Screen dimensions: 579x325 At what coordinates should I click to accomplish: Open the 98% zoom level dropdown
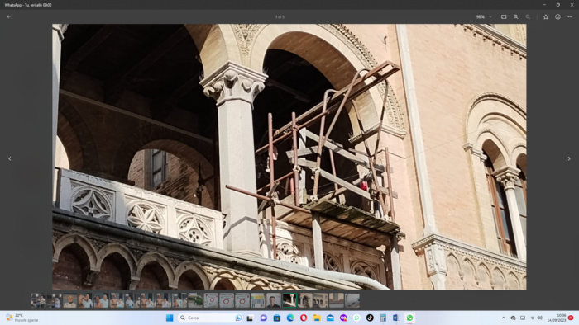(484, 17)
